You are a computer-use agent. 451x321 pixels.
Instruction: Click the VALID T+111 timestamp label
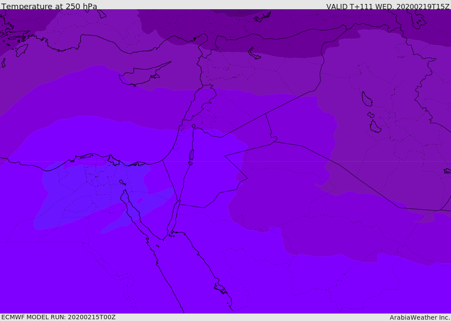click(x=388, y=7)
